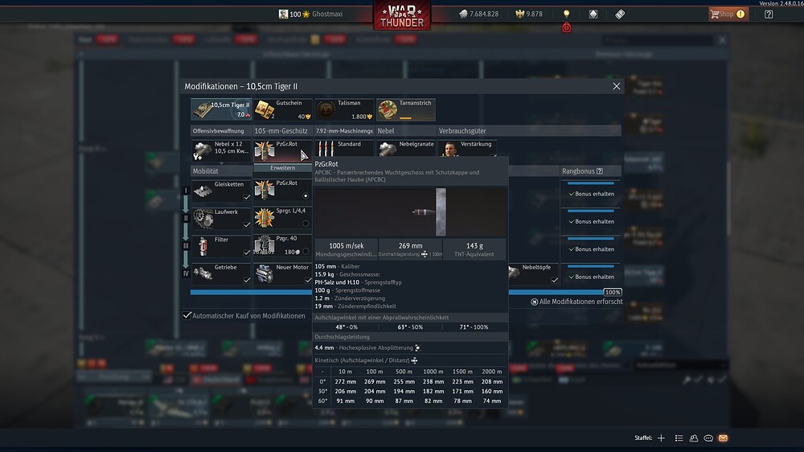Toggle the Neuer Motor checkbox

[308, 280]
